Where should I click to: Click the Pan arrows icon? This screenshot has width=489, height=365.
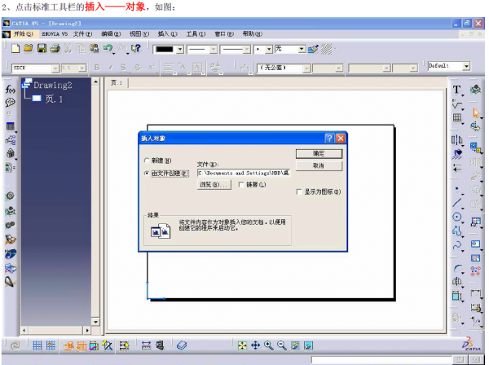(x=255, y=345)
